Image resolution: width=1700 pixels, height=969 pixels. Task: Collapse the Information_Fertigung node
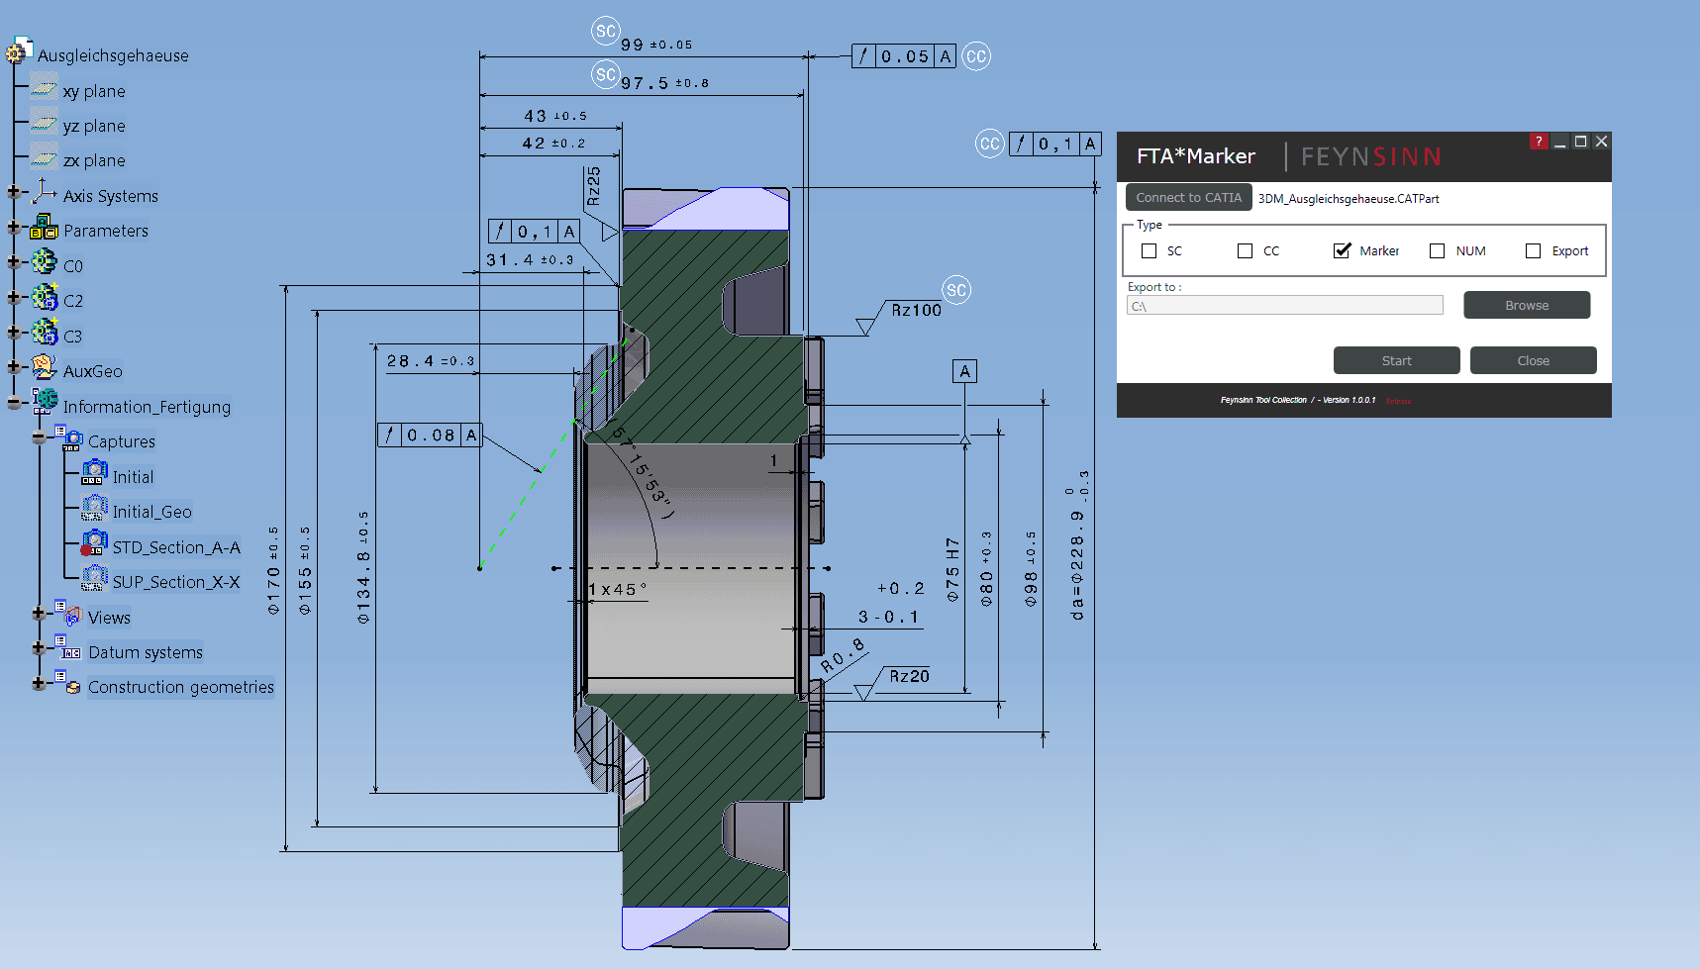click(14, 403)
